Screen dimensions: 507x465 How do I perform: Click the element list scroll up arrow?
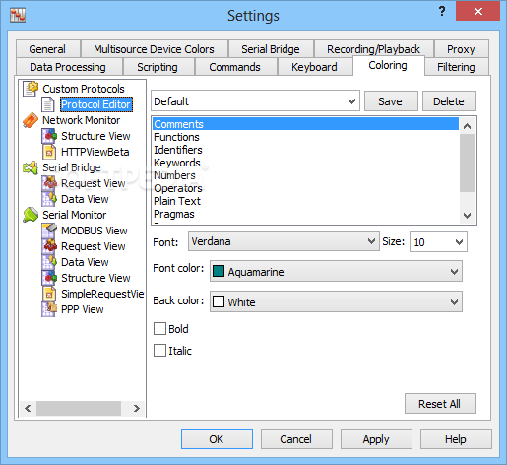pyautogui.click(x=467, y=126)
